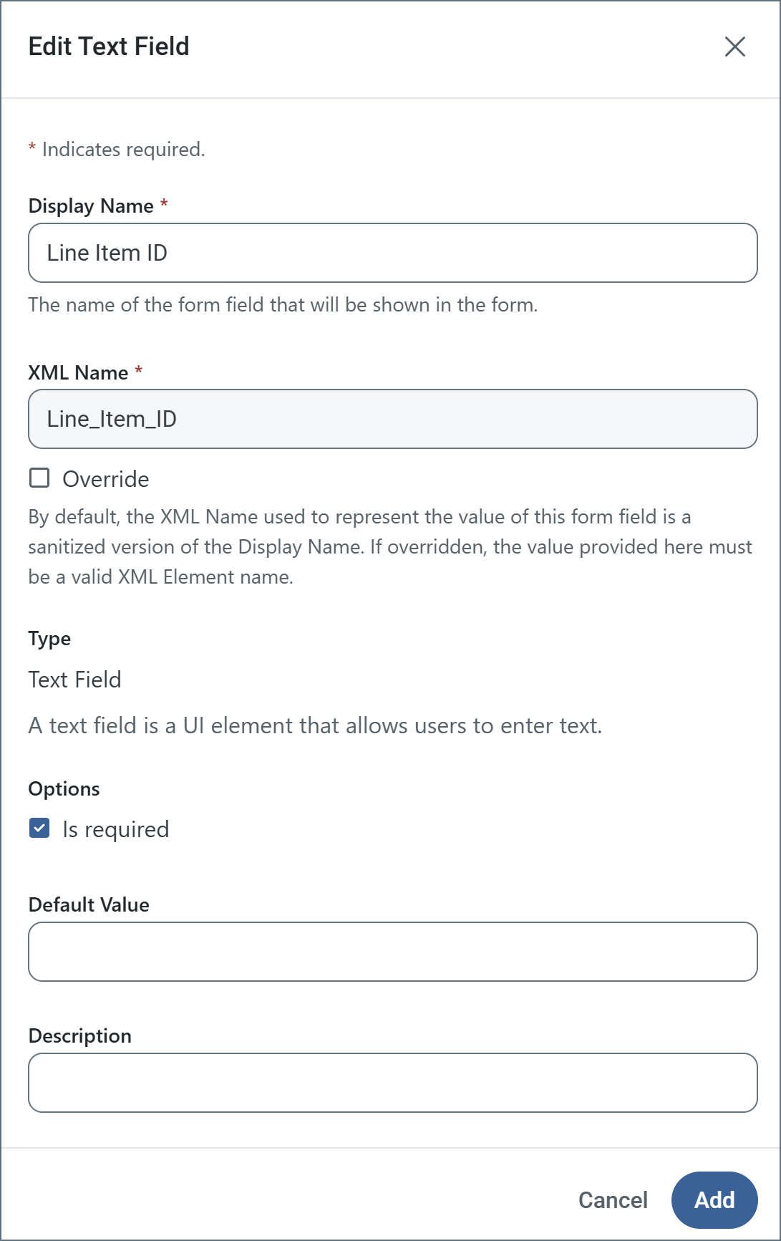Click the 'Edit Text Field' dialog title
The image size is (781, 1241).
click(109, 47)
